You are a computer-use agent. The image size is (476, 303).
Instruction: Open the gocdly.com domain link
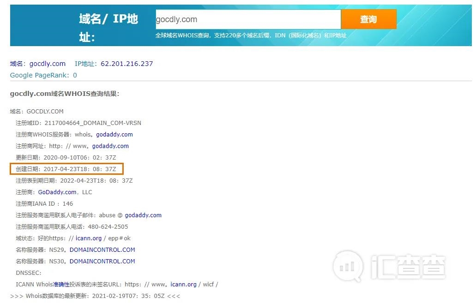(x=48, y=64)
